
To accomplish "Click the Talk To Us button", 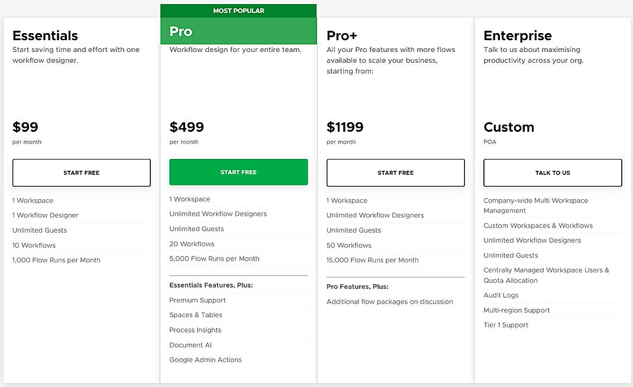I will pos(553,173).
